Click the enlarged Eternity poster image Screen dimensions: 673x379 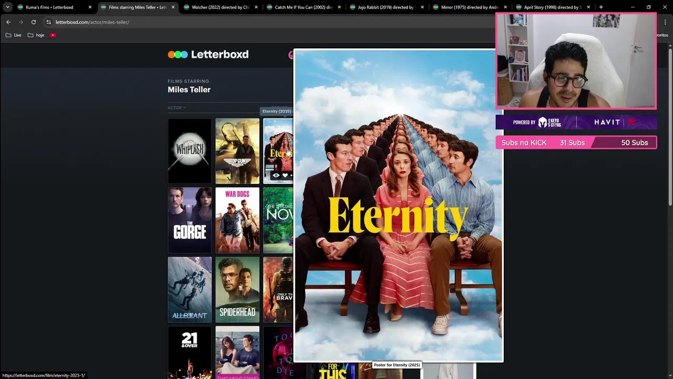coord(398,206)
